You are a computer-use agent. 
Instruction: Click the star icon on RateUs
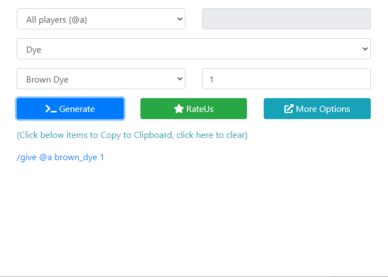click(x=179, y=109)
